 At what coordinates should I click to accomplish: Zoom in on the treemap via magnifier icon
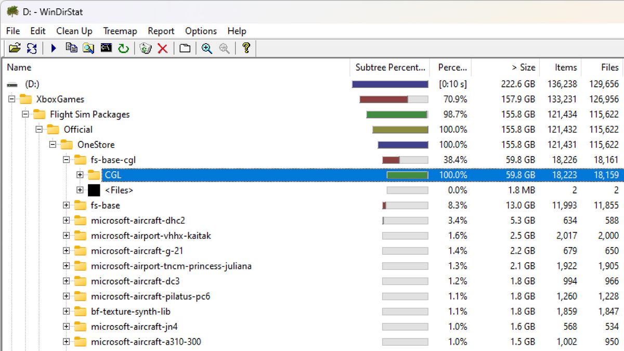[x=207, y=48]
